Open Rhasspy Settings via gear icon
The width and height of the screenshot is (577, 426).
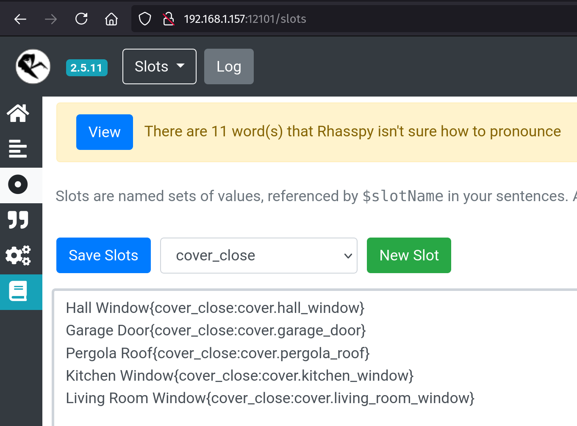tap(17, 255)
